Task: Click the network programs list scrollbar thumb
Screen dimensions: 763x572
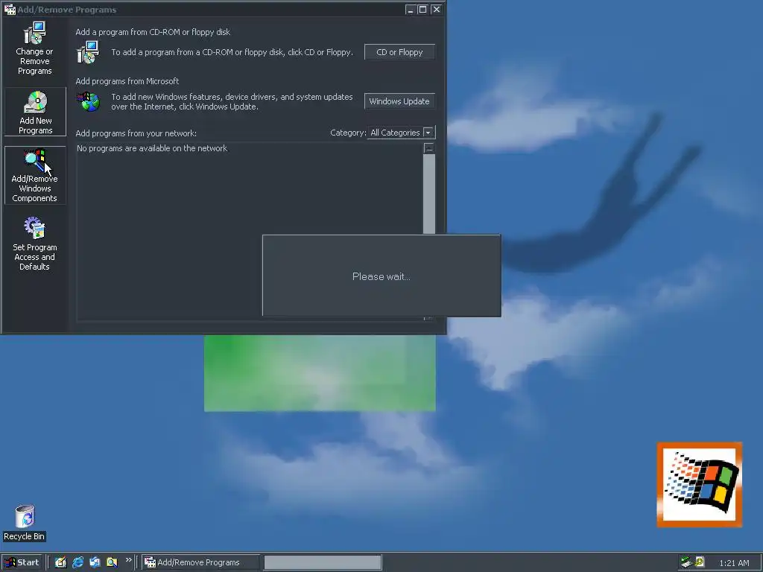Action: [428, 194]
